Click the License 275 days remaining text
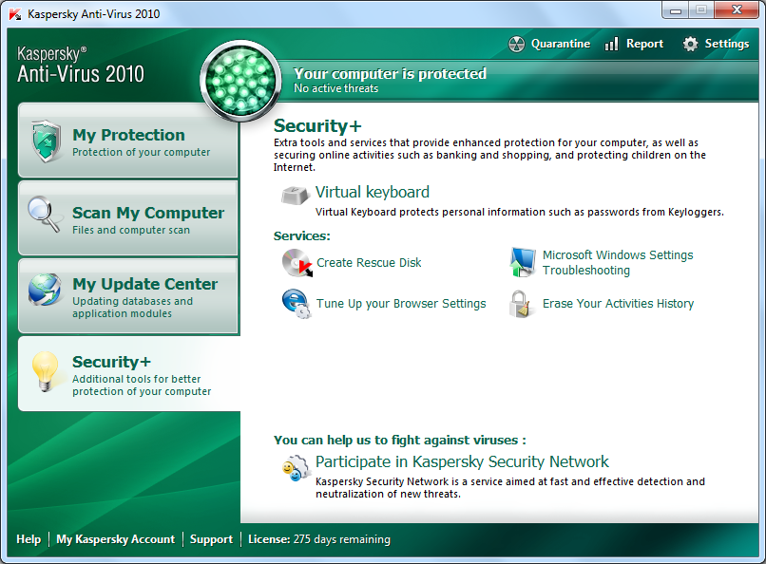Screen dimensions: 766x564 (x=319, y=539)
